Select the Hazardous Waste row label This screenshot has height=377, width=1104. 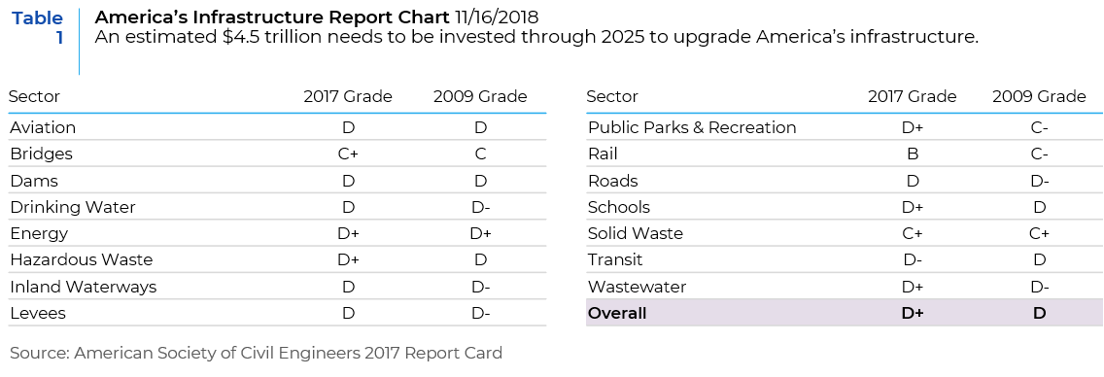[81, 260]
